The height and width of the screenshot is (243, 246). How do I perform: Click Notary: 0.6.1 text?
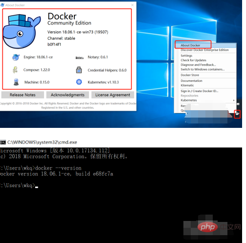98,57
